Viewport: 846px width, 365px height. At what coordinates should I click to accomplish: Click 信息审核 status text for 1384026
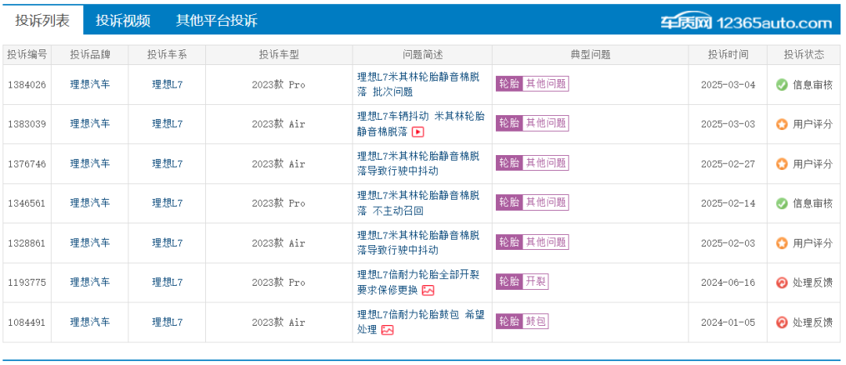[x=812, y=85]
